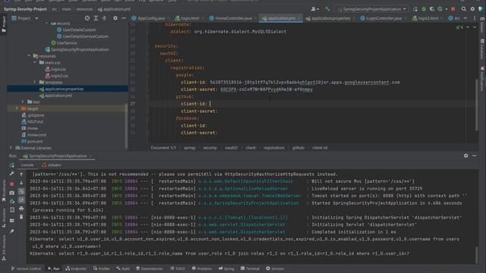Click Expand All in Project panel
486x273 pixels.
[x=96, y=18]
